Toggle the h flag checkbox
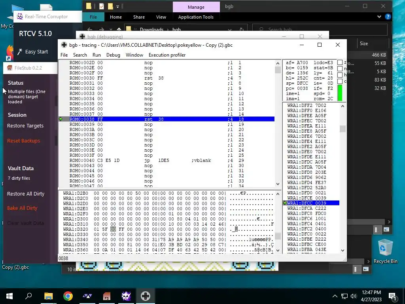405x304 pixels. (340, 75)
